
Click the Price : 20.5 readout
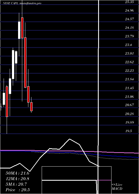tap(18, 190)
